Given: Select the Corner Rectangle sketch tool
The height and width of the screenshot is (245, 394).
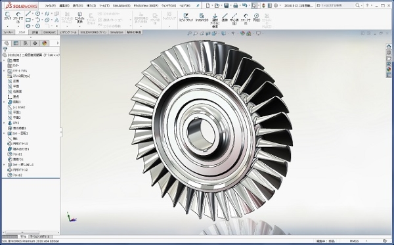Looking at the screenshot, I should pyautogui.click(x=28, y=20).
